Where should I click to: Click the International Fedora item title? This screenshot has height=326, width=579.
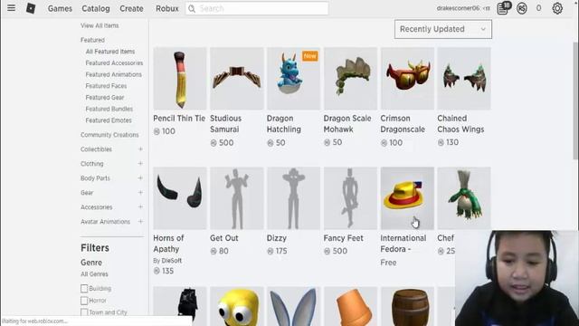click(x=403, y=244)
